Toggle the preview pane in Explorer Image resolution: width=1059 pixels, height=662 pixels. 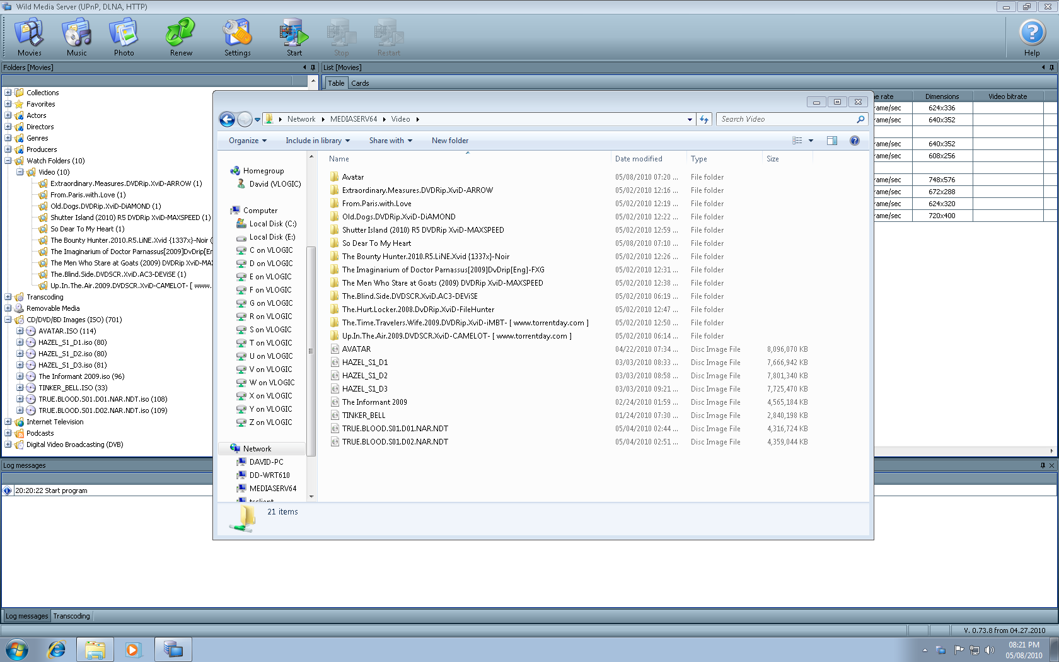click(832, 140)
